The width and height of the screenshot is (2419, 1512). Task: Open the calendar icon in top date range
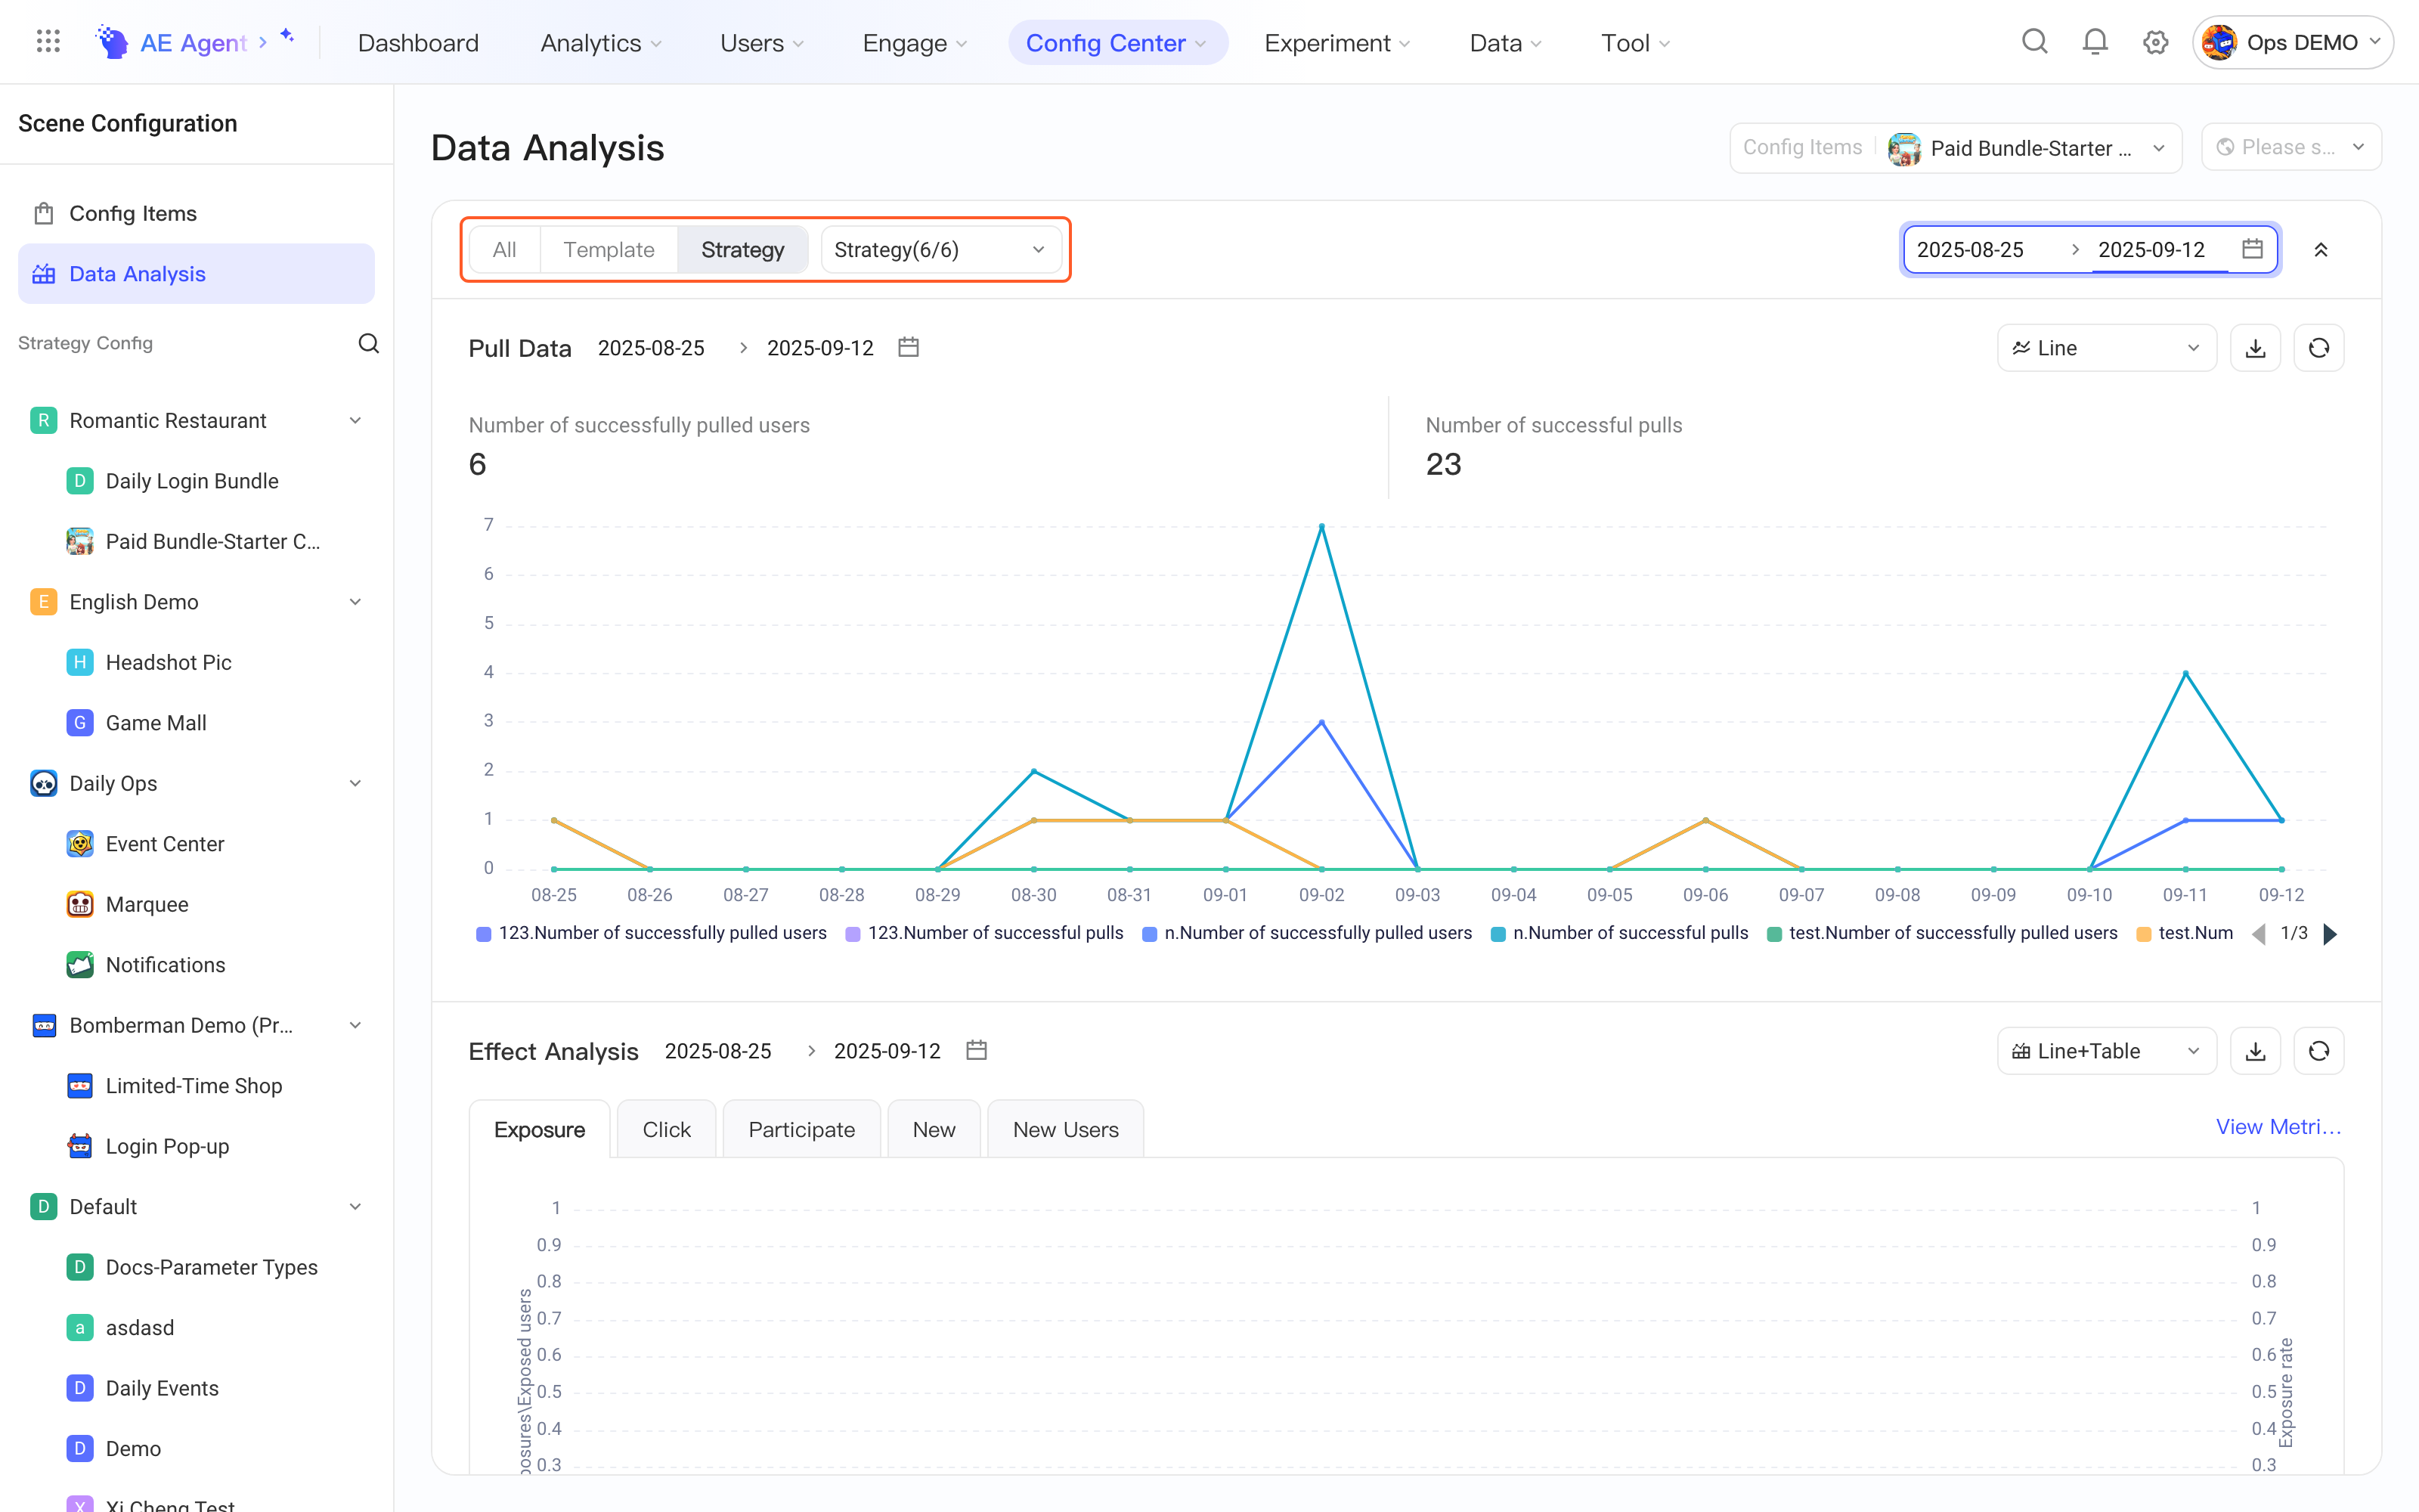pos(2251,249)
